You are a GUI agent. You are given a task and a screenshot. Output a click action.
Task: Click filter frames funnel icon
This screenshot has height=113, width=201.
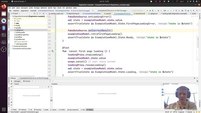48,87
